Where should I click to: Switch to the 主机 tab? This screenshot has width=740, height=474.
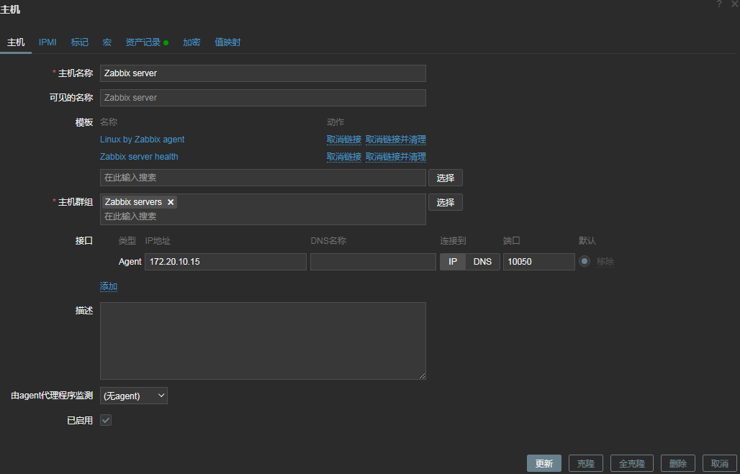pyautogui.click(x=16, y=42)
